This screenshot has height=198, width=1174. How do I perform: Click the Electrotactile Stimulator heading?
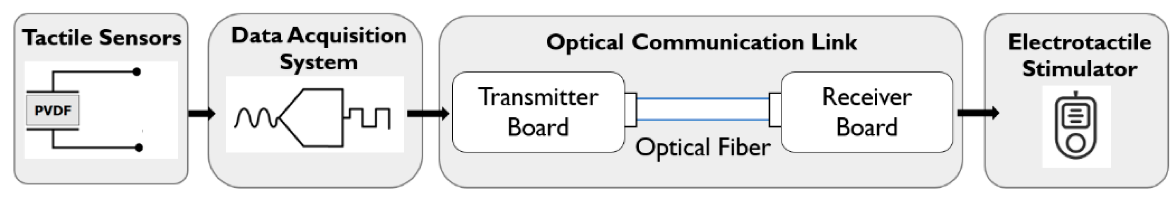(1079, 55)
